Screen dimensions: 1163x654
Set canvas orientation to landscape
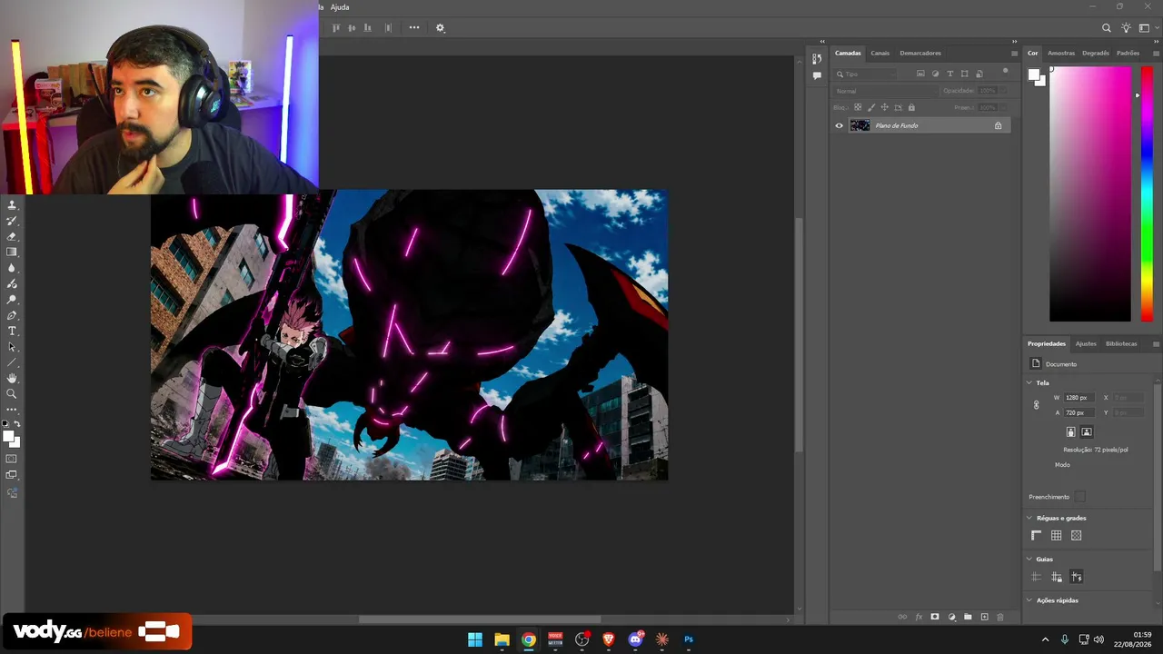tap(1087, 432)
